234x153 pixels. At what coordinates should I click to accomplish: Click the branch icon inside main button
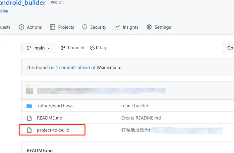[x=29, y=48]
